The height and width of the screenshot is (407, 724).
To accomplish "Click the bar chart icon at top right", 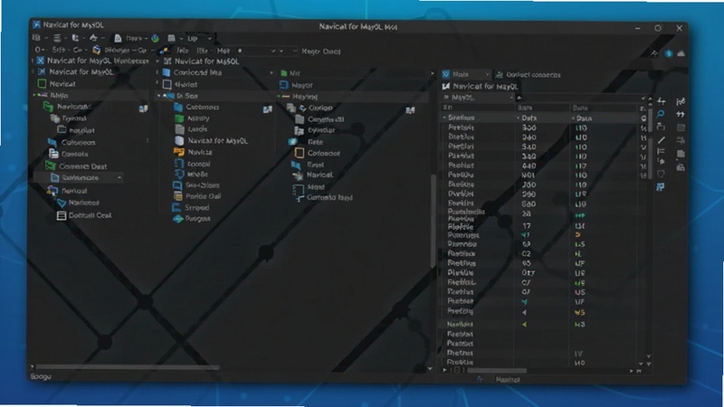I will (681, 53).
